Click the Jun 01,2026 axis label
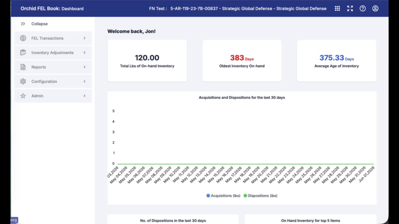This screenshot has height=224, width=399. [367, 174]
